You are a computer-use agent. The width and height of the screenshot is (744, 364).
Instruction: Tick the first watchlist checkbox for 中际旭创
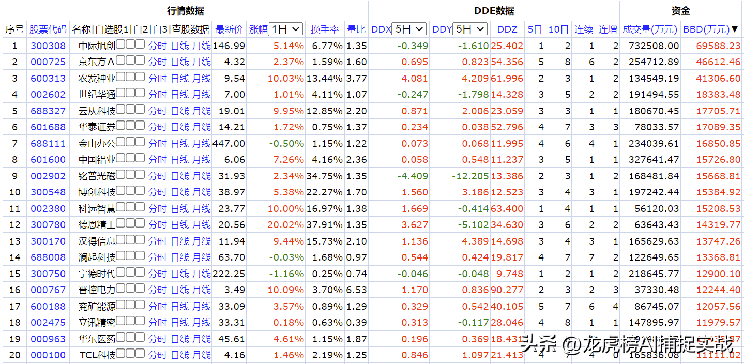[120, 45]
